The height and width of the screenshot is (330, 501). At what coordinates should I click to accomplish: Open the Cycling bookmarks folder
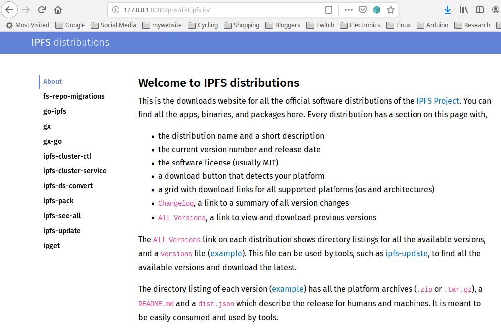click(203, 25)
